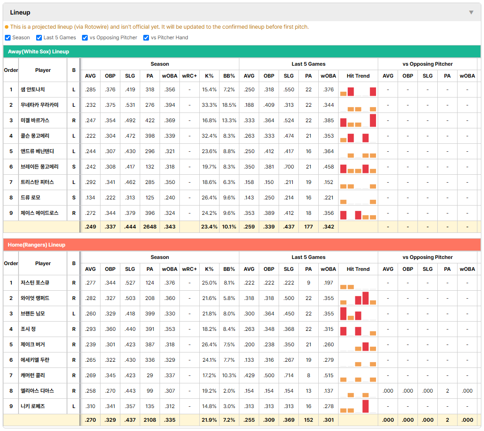Open player 무네타카 무라카미 link
Image resolution: width=484 pixels, height=431 pixels.
(40, 105)
